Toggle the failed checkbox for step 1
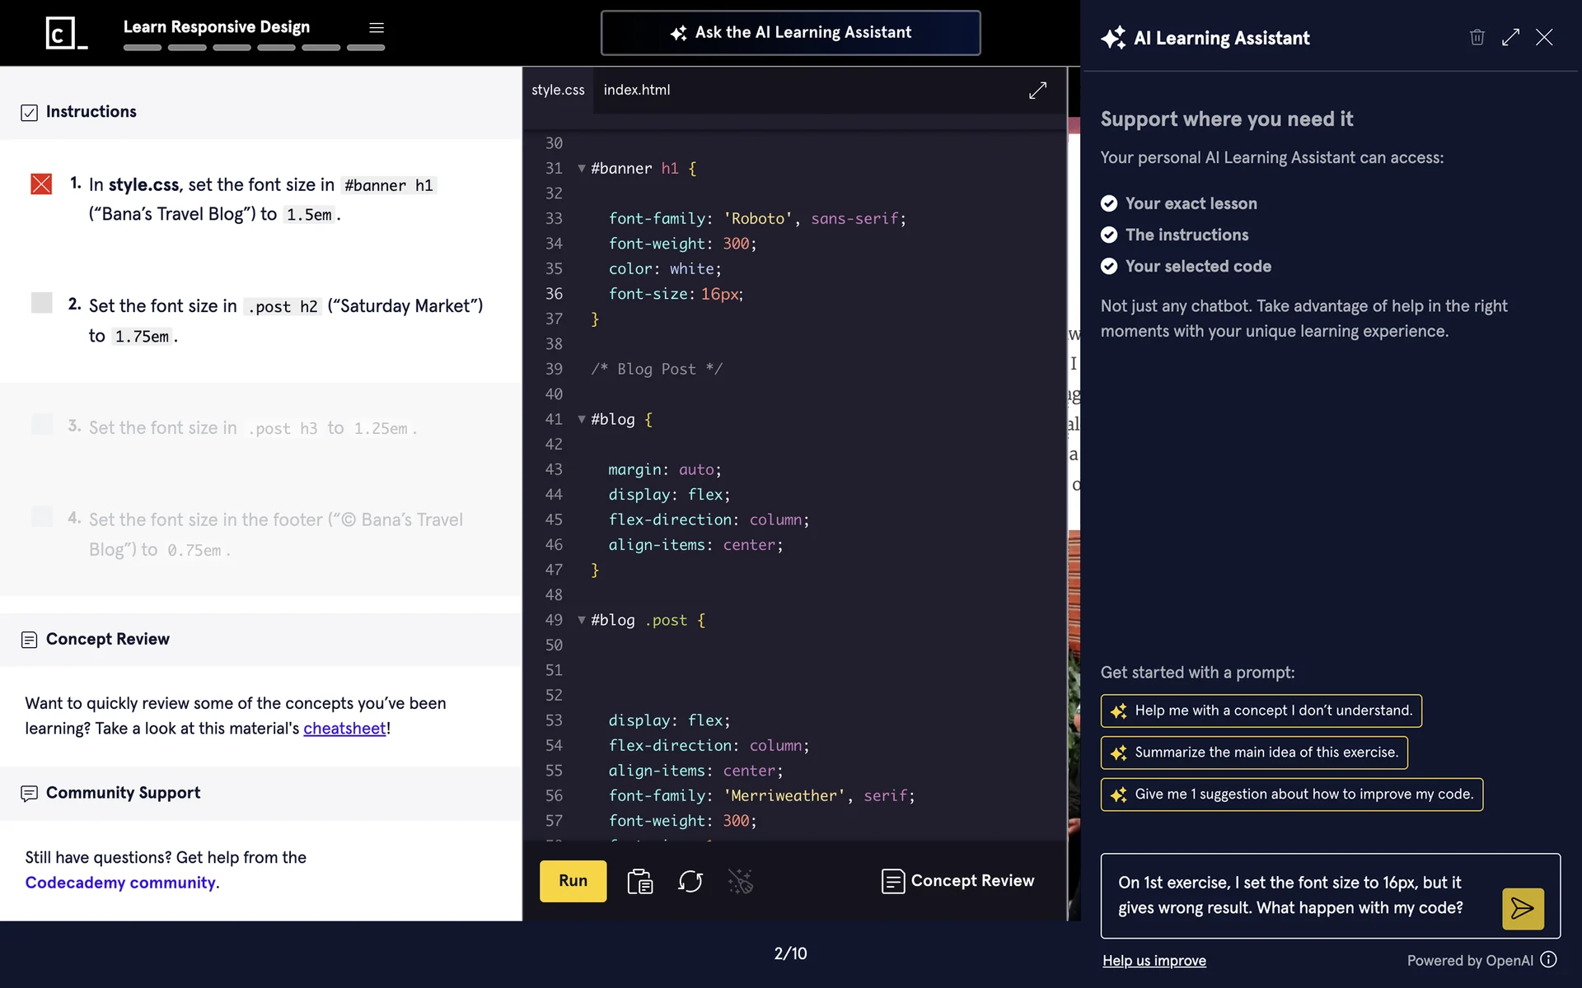This screenshot has height=988, width=1582. pyautogui.click(x=41, y=184)
